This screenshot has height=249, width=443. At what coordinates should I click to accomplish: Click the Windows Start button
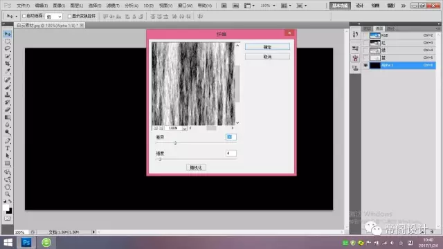[8, 243]
